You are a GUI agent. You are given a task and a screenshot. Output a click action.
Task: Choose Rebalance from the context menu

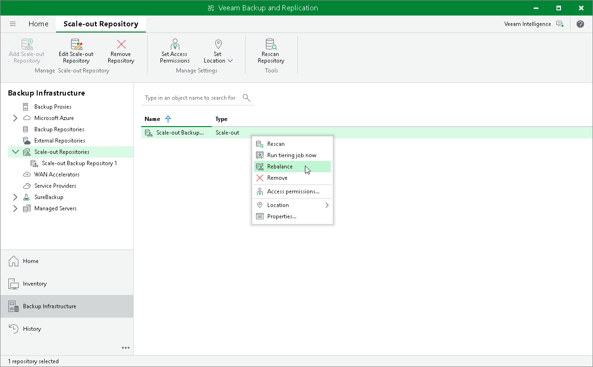(292, 167)
